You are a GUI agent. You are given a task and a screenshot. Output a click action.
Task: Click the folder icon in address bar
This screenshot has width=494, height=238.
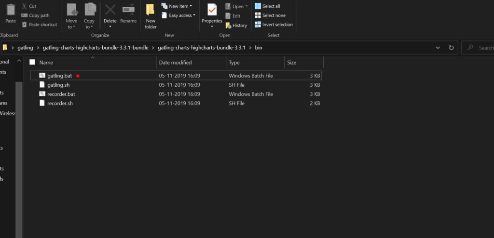[x=5, y=48]
